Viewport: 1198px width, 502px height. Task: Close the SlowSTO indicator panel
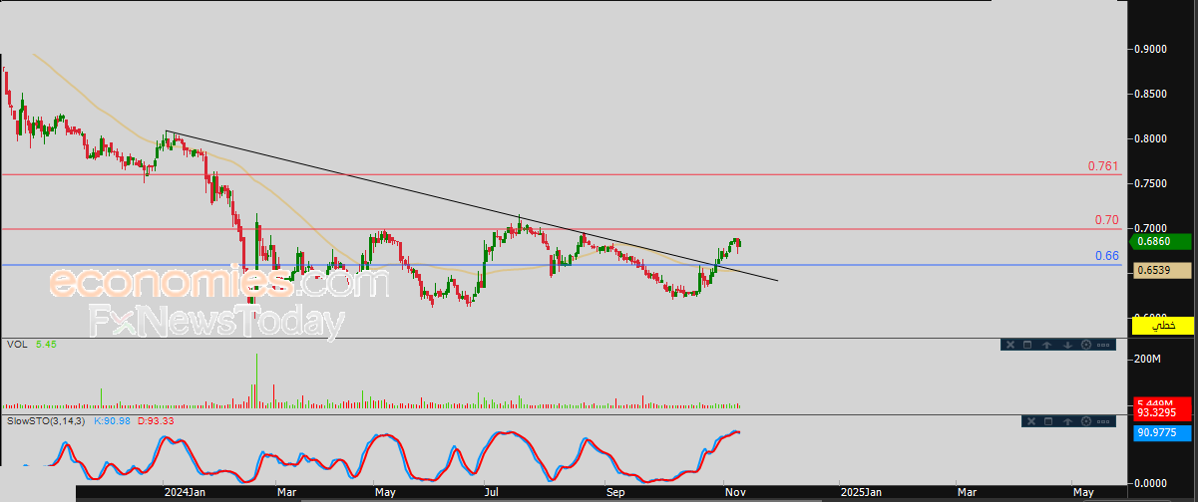tap(1031, 421)
